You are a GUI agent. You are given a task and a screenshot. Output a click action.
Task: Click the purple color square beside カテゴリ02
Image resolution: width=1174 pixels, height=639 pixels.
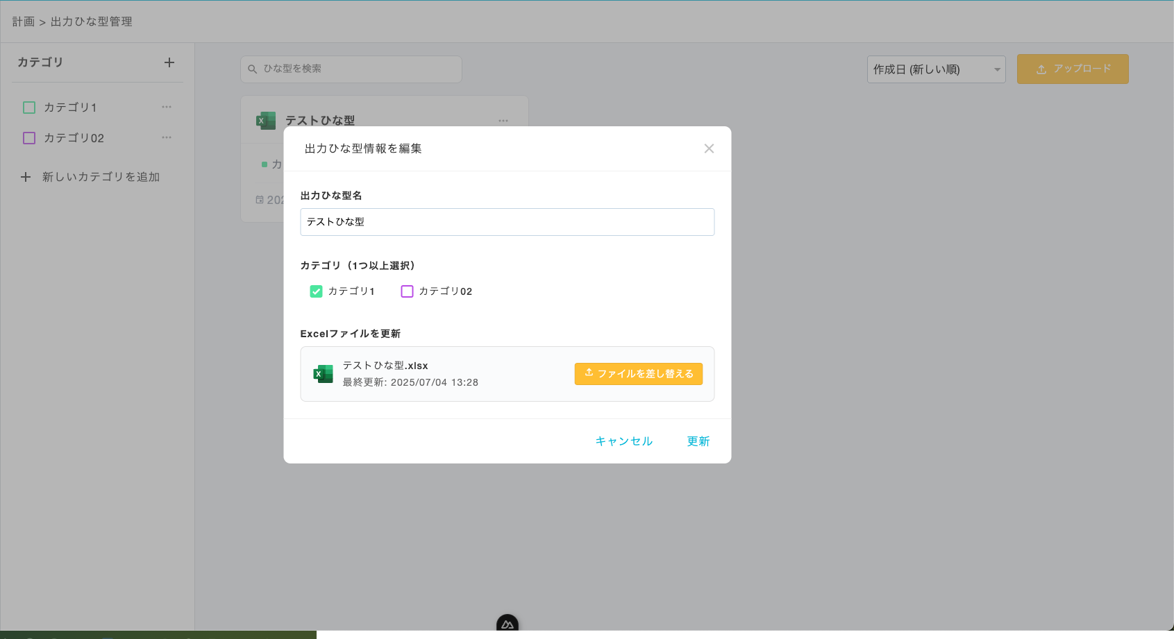tap(28, 137)
